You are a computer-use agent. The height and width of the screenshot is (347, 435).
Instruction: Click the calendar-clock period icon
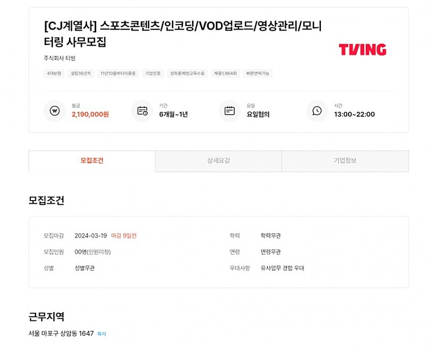click(x=142, y=111)
